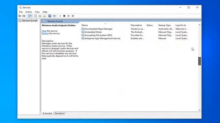This screenshot has width=220, height=123.
Task: Click gear icon beside Downloaded Maps Manager
Action: point(83,29)
